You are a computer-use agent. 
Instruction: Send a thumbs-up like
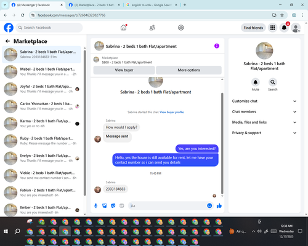pos(219,205)
